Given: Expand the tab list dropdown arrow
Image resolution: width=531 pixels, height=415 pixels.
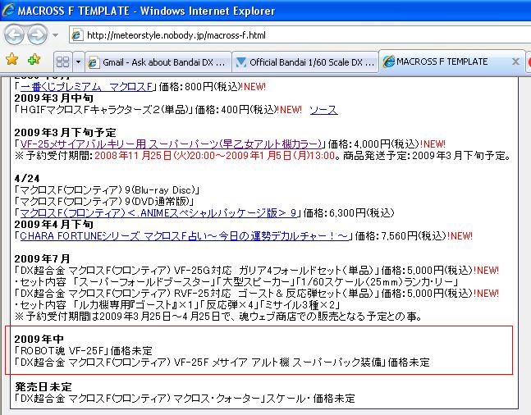Looking at the screenshot, I should coord(78,62).
